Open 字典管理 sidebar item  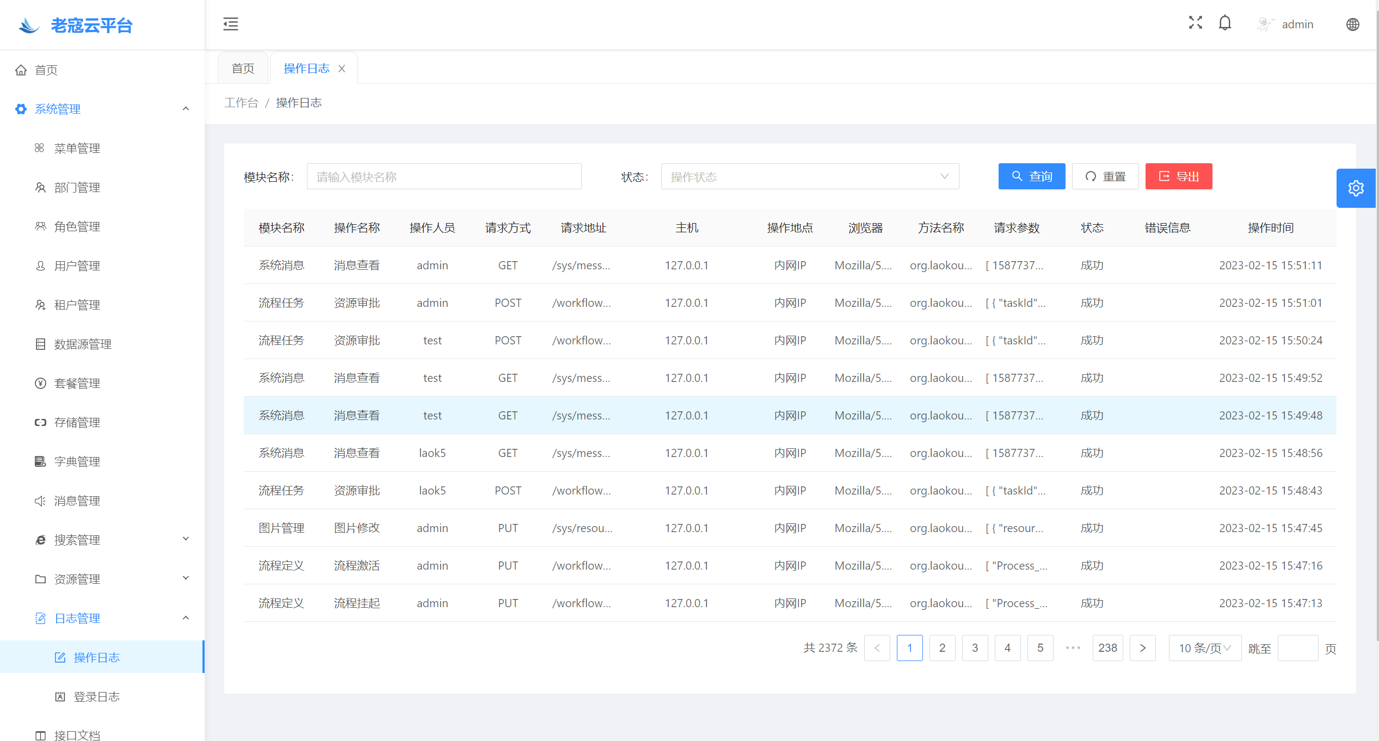click(x=77, y=462)
